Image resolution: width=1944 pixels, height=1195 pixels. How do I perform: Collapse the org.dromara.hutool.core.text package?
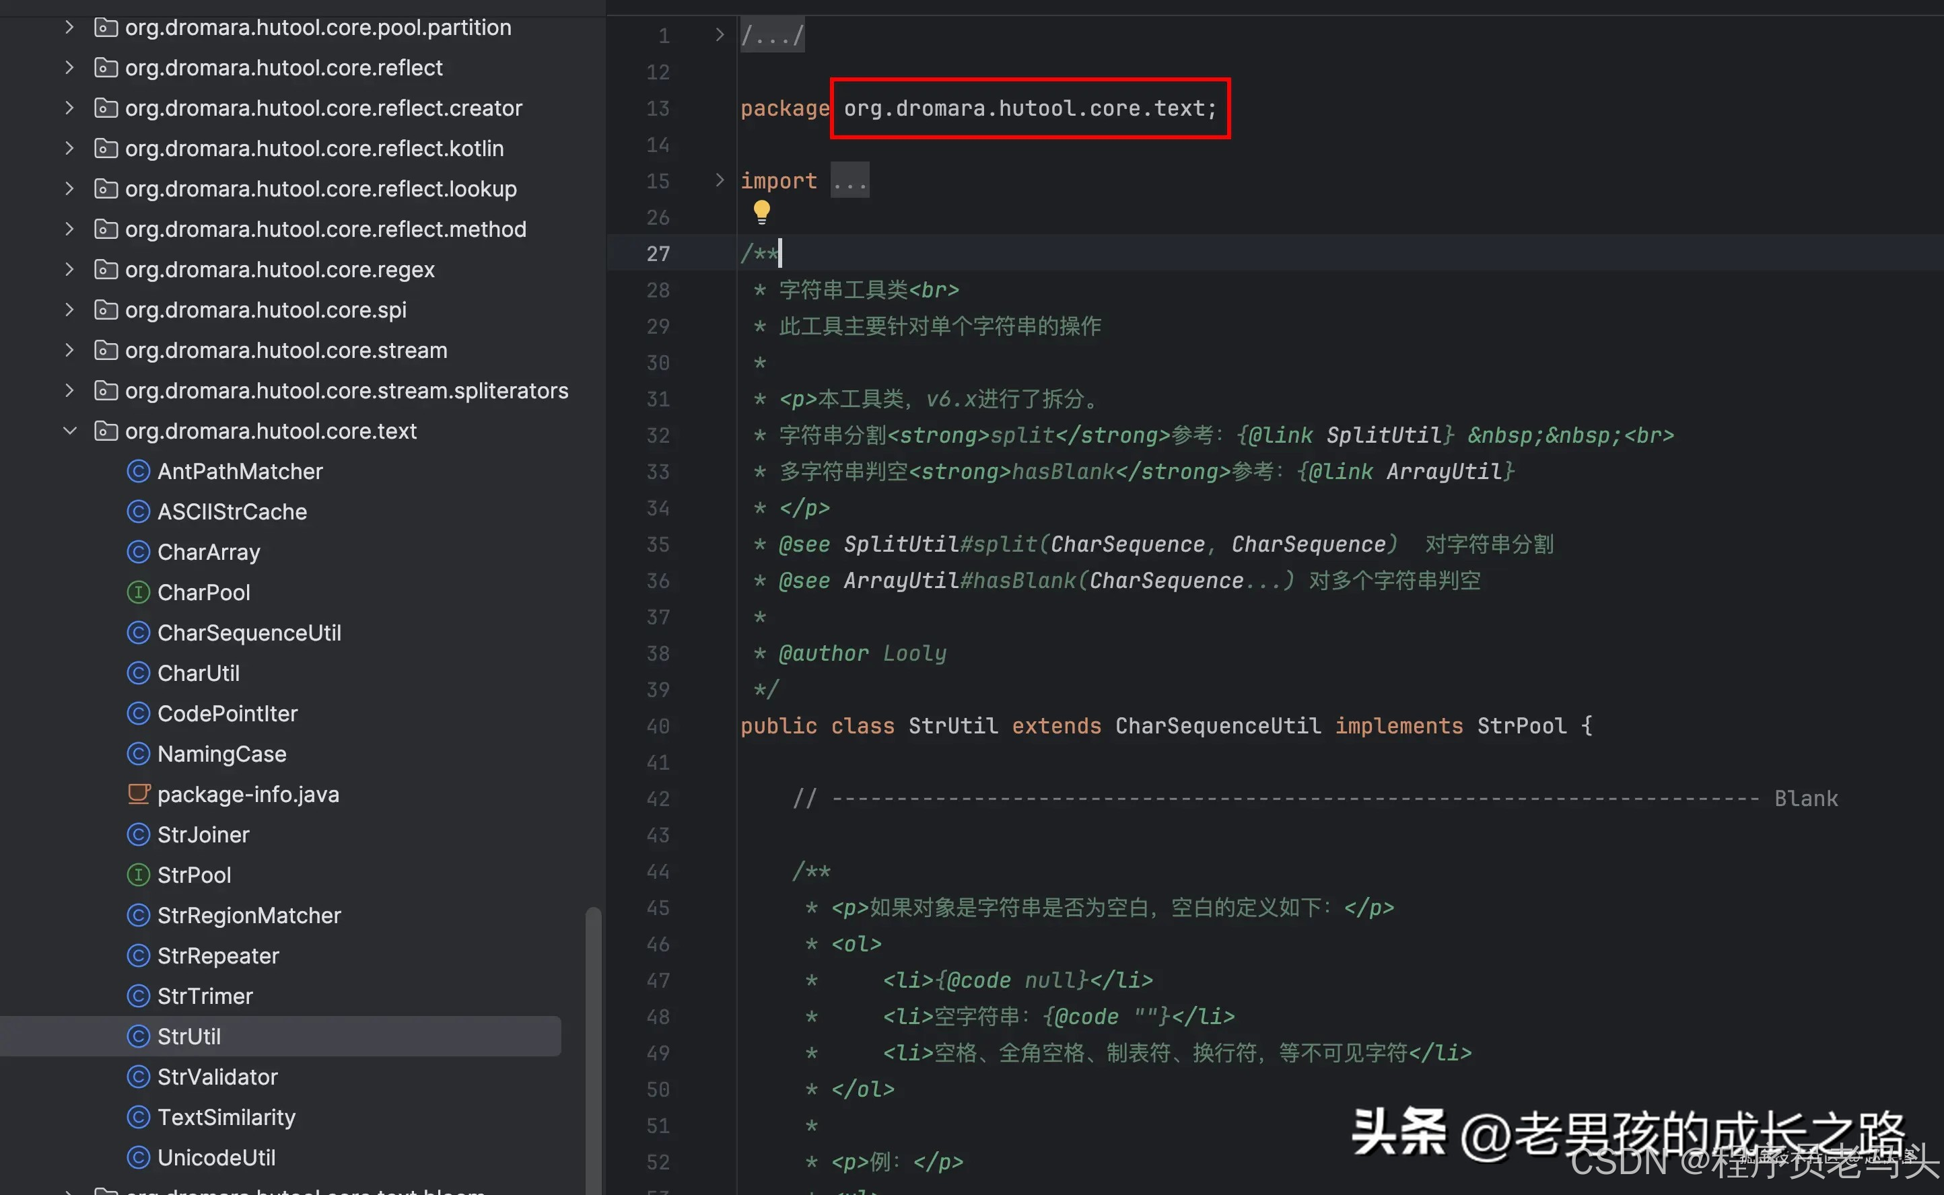pyautogui.click(x=69, y=431)
